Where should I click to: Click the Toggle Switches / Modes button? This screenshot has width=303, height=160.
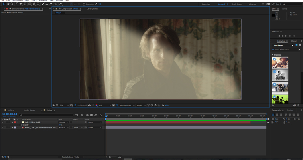click(x=71, y=157)
